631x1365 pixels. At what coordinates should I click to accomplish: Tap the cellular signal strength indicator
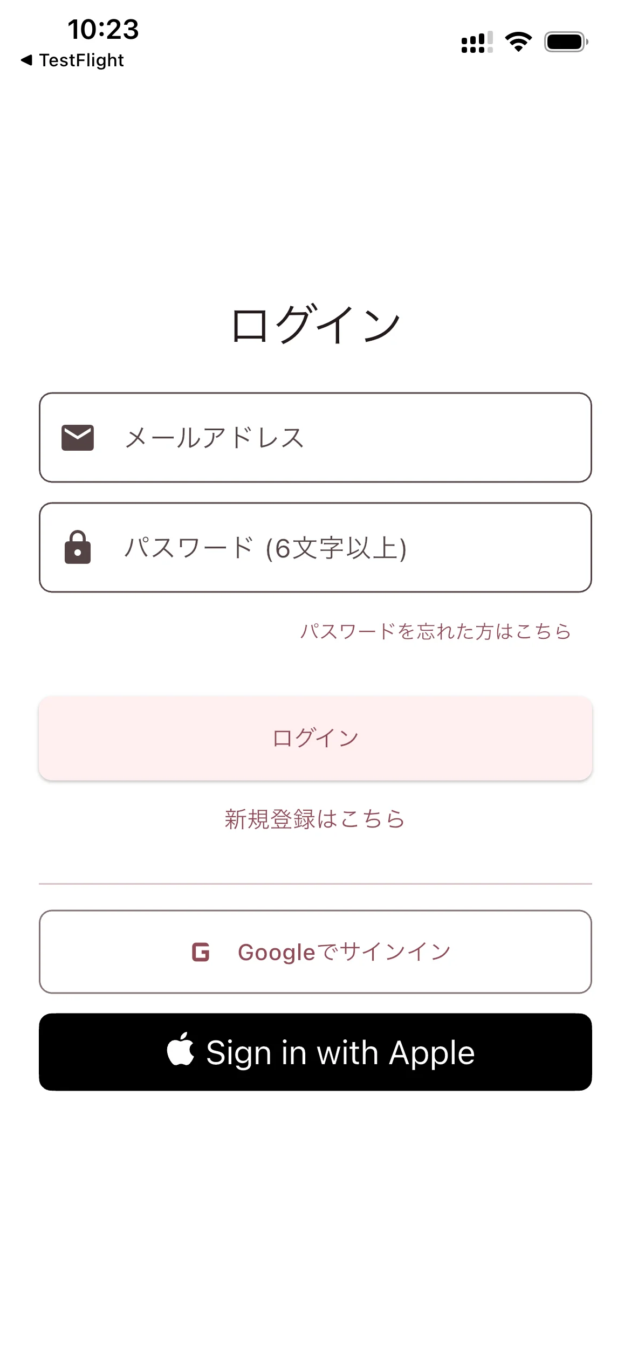click(477, 42)
